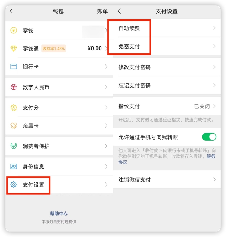Expand 免密支付 via its chevron arrow
Screen dimensions: 226x237
[x=214, y=46]
